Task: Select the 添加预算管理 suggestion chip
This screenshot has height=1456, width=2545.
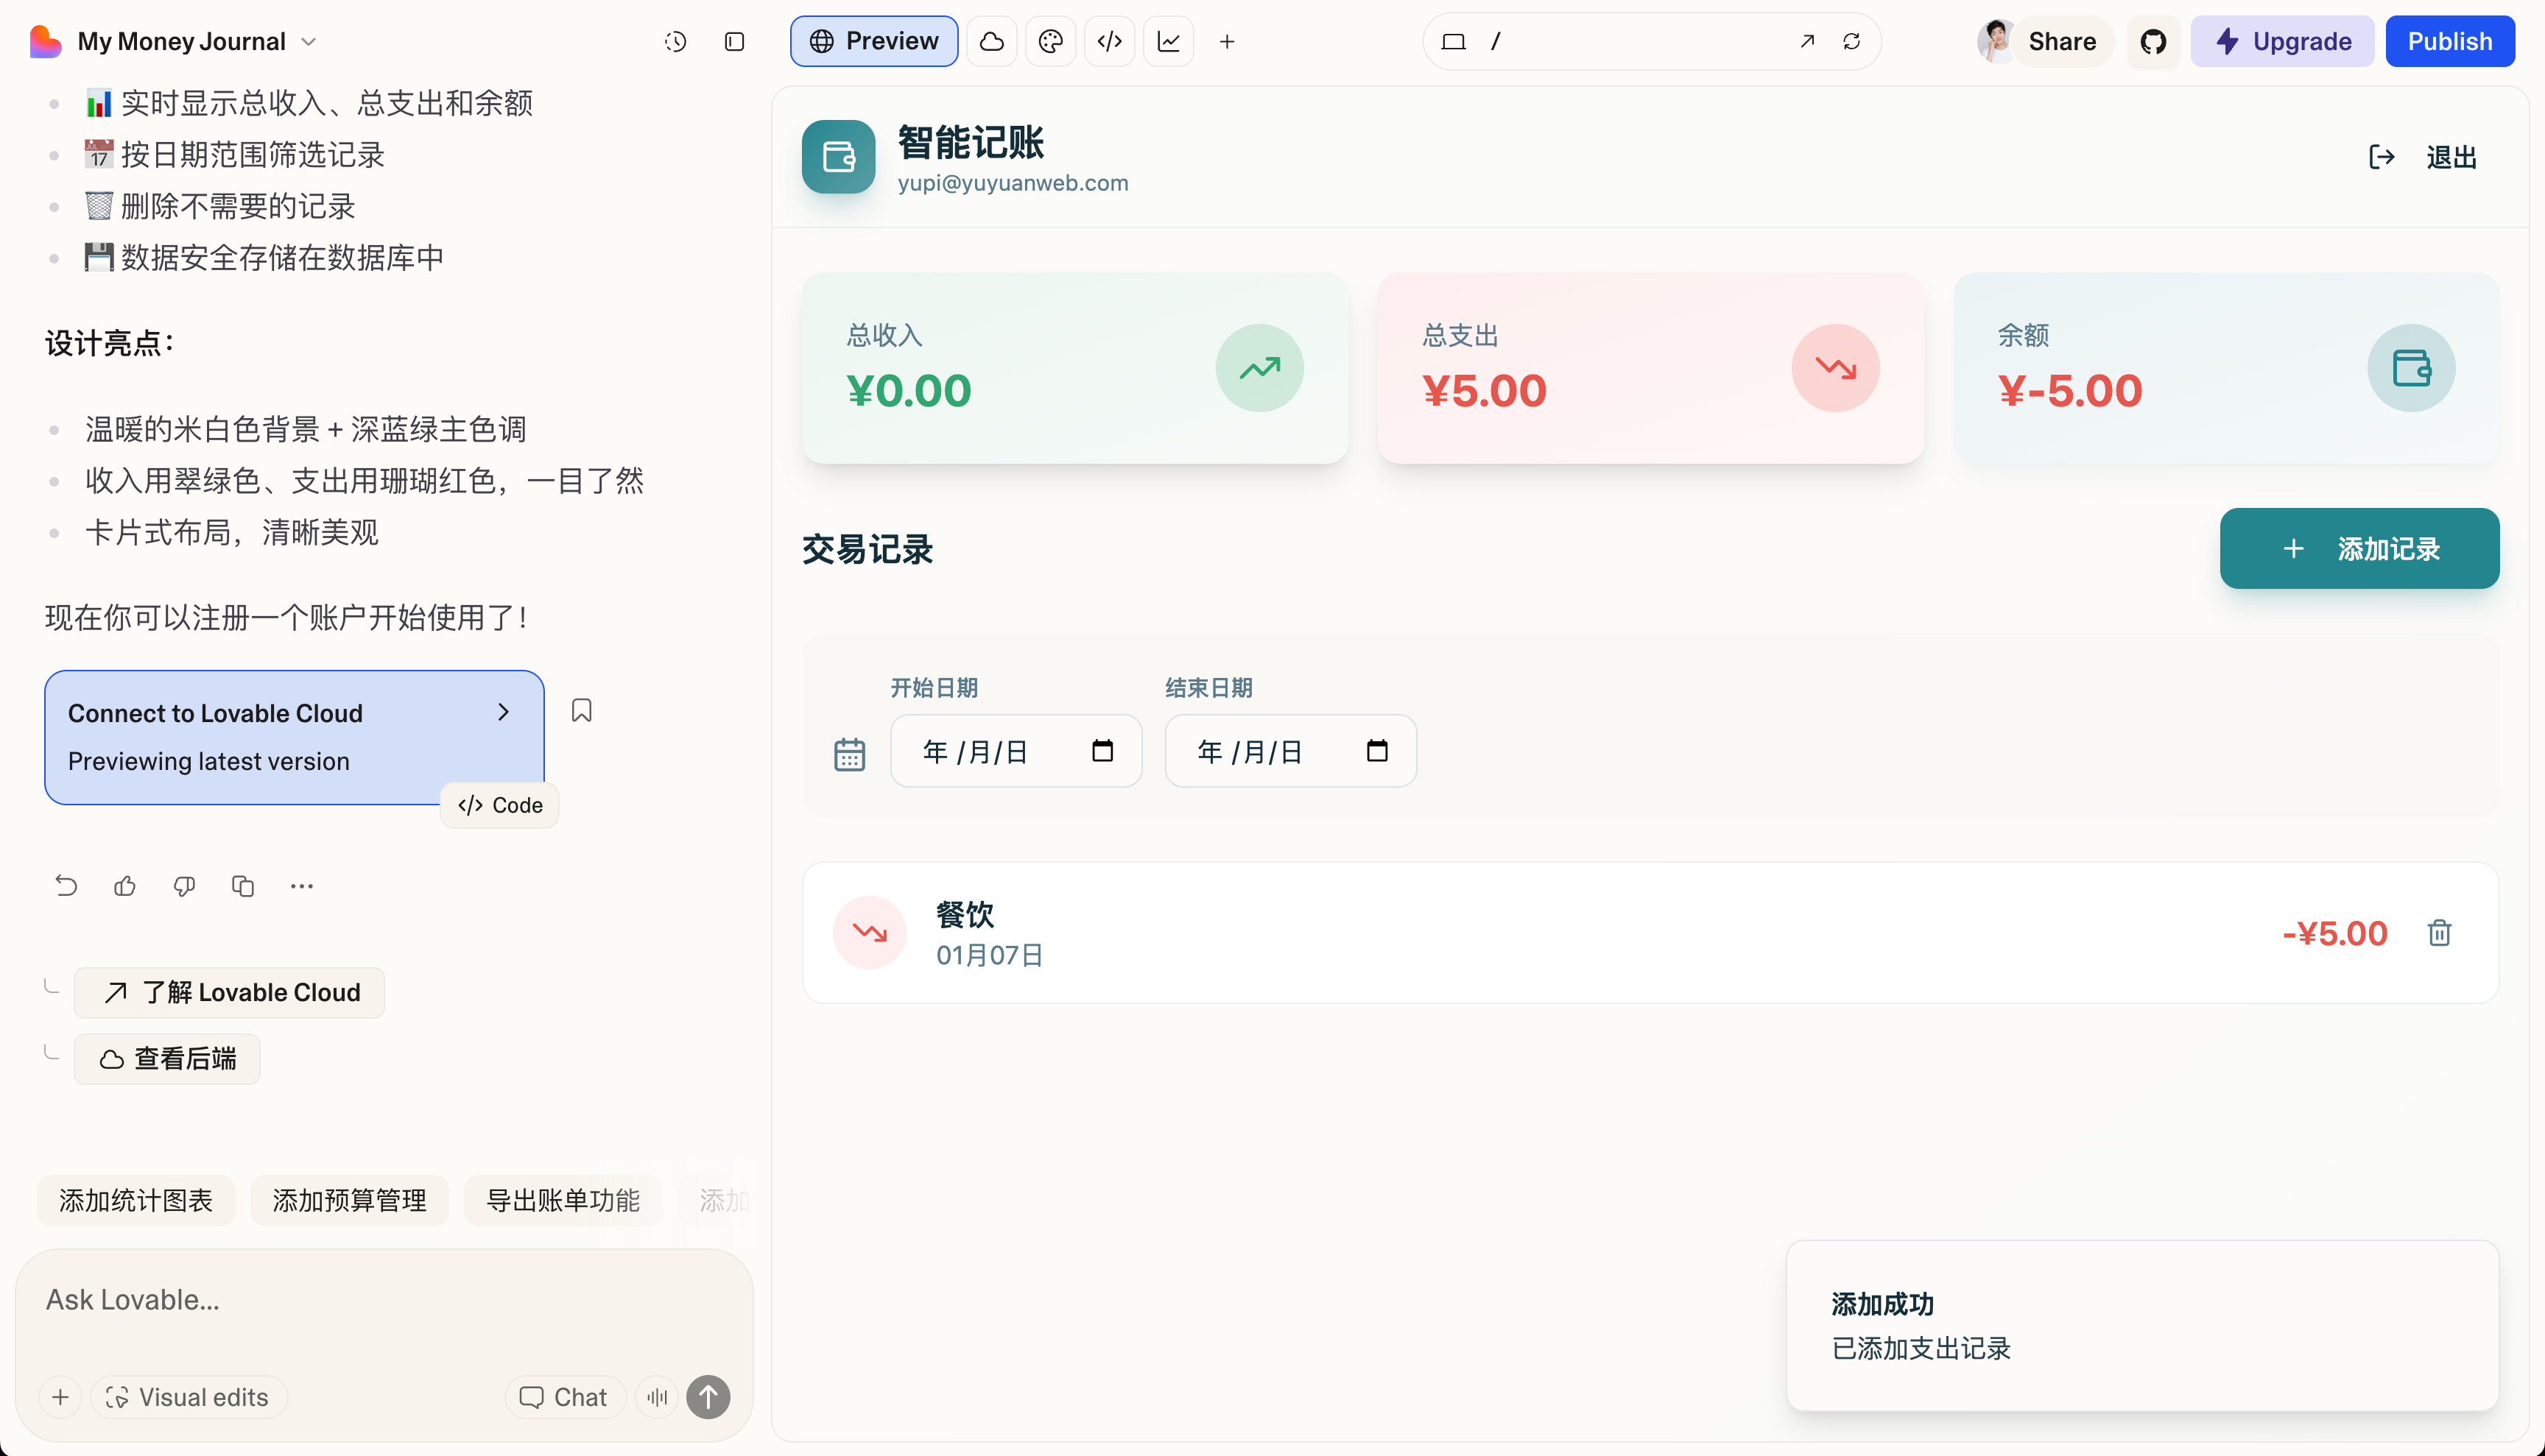Action: 349,1200
